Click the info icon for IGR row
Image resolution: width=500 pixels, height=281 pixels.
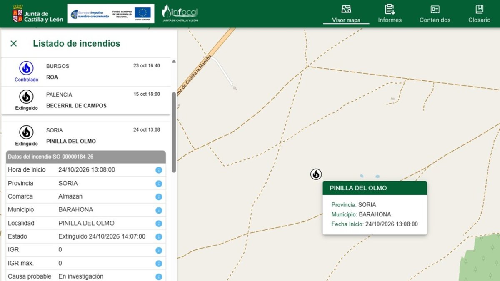pos(159,250)
